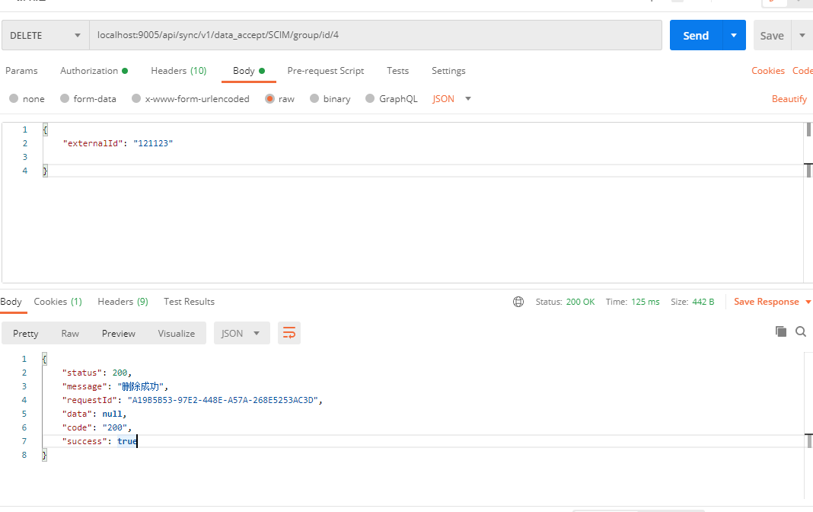Switch response view to Visualize
Image resolution: width=813 pixels, height=512 pixels.
(x=177, y=333)
